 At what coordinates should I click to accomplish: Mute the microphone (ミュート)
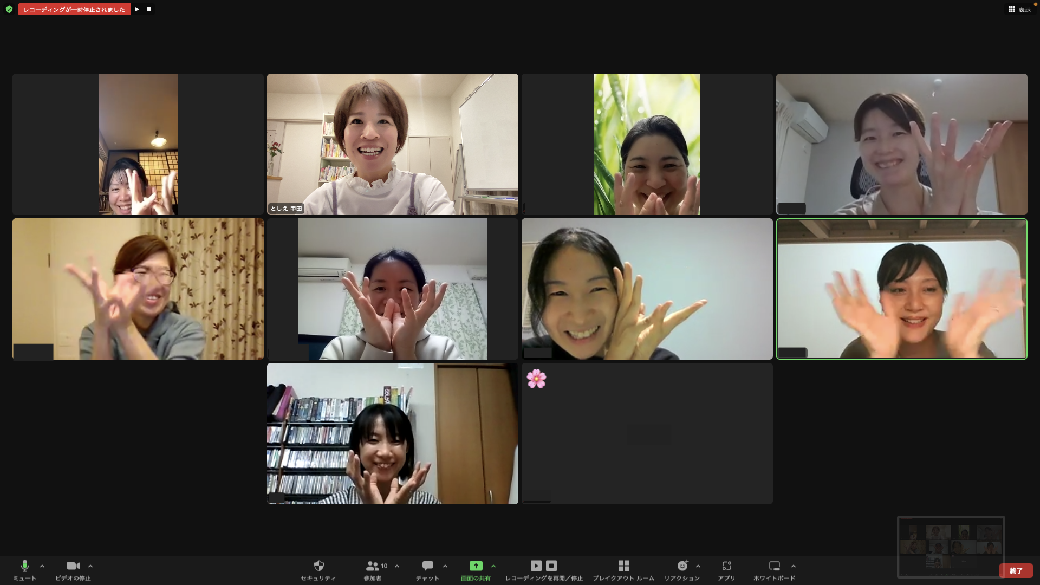click(x=24, y=570)
